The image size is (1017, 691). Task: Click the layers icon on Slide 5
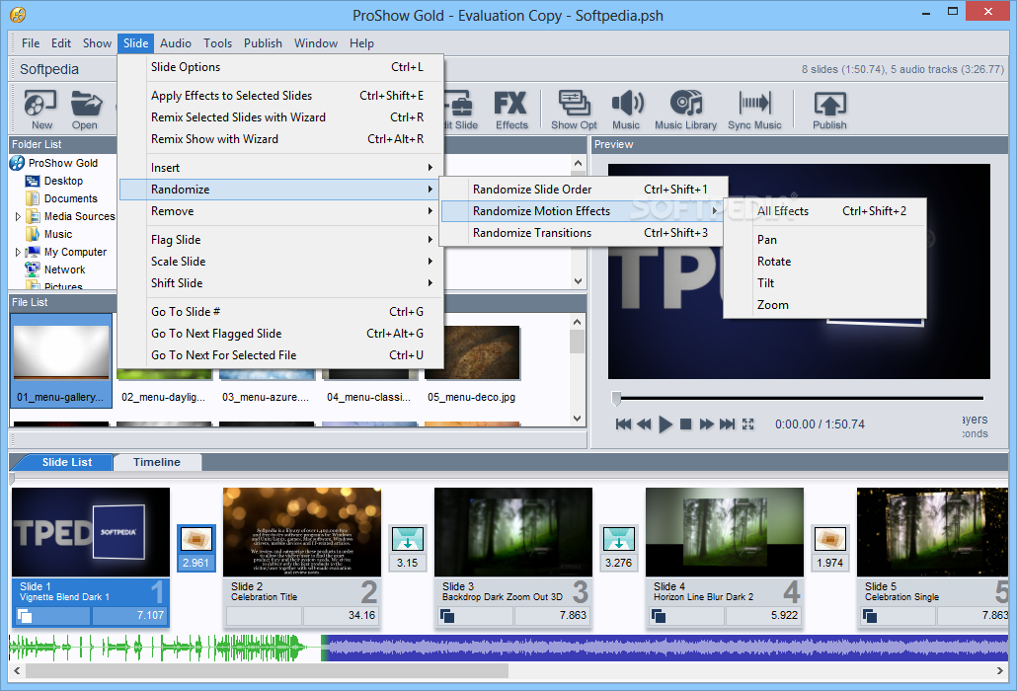tap(870, 616)
